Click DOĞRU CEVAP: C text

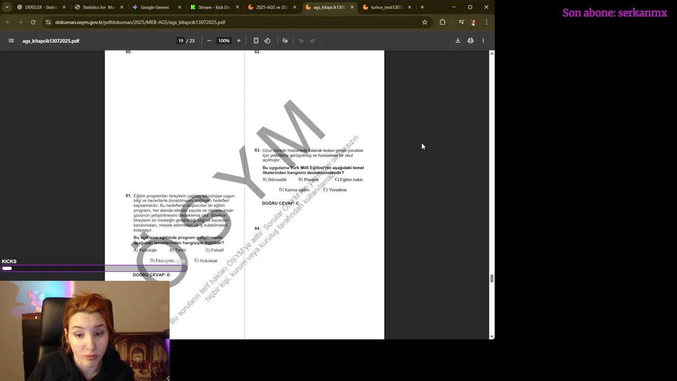280,203
